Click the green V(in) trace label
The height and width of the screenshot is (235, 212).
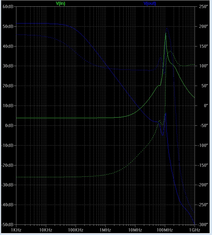[x=61, y=3]
